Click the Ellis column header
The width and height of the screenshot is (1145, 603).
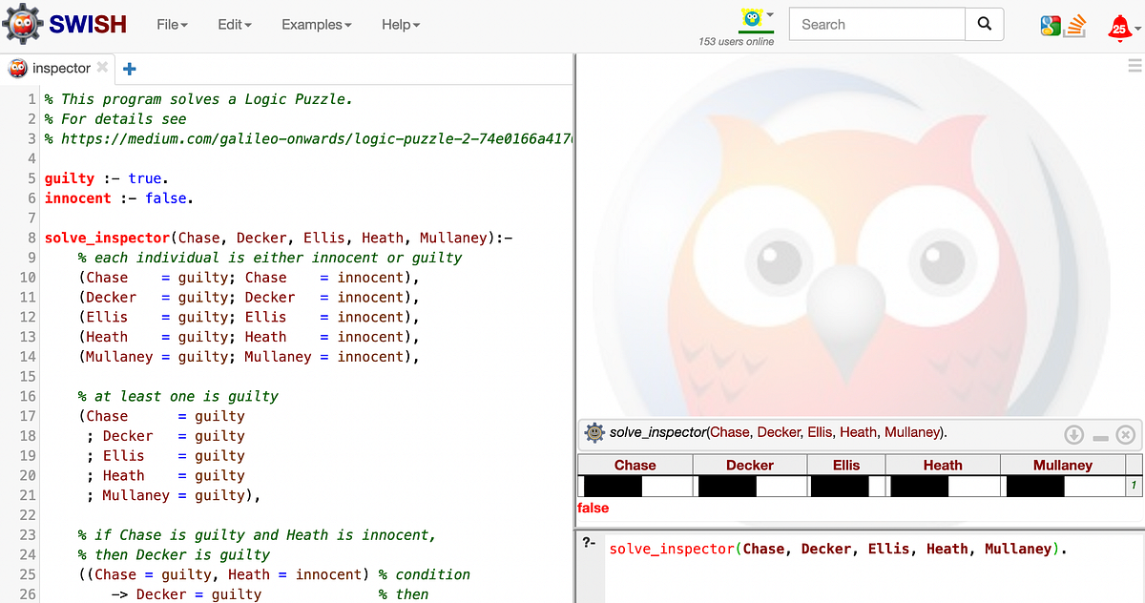[x=845, y=465]
